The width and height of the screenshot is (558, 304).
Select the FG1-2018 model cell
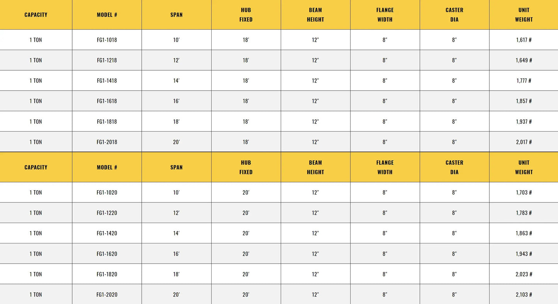107,142
